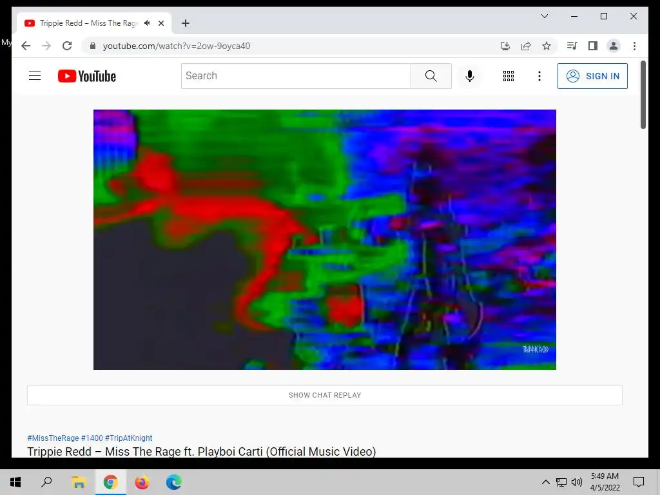The image size is (660, 495).
Task: Open media controls in Chrome toolbar
Action: 572,46
